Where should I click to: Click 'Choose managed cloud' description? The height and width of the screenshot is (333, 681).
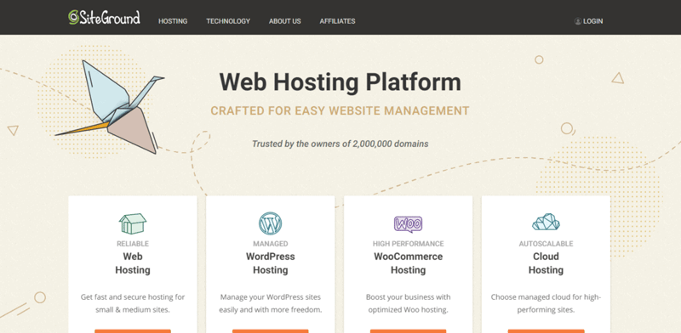[546, 303]
